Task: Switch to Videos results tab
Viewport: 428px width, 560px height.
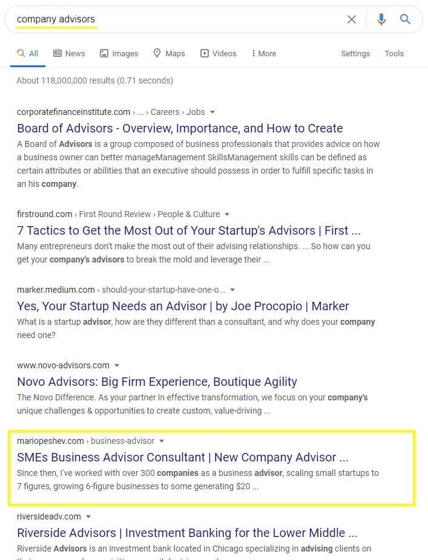Action: pyautogui.click(x=219, y=53)
